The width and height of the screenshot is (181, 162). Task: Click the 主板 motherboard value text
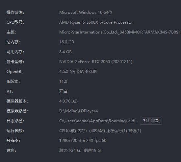119,32
